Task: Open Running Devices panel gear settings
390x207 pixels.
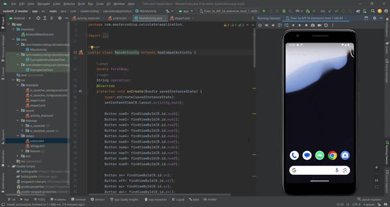Action: point(374,18)
